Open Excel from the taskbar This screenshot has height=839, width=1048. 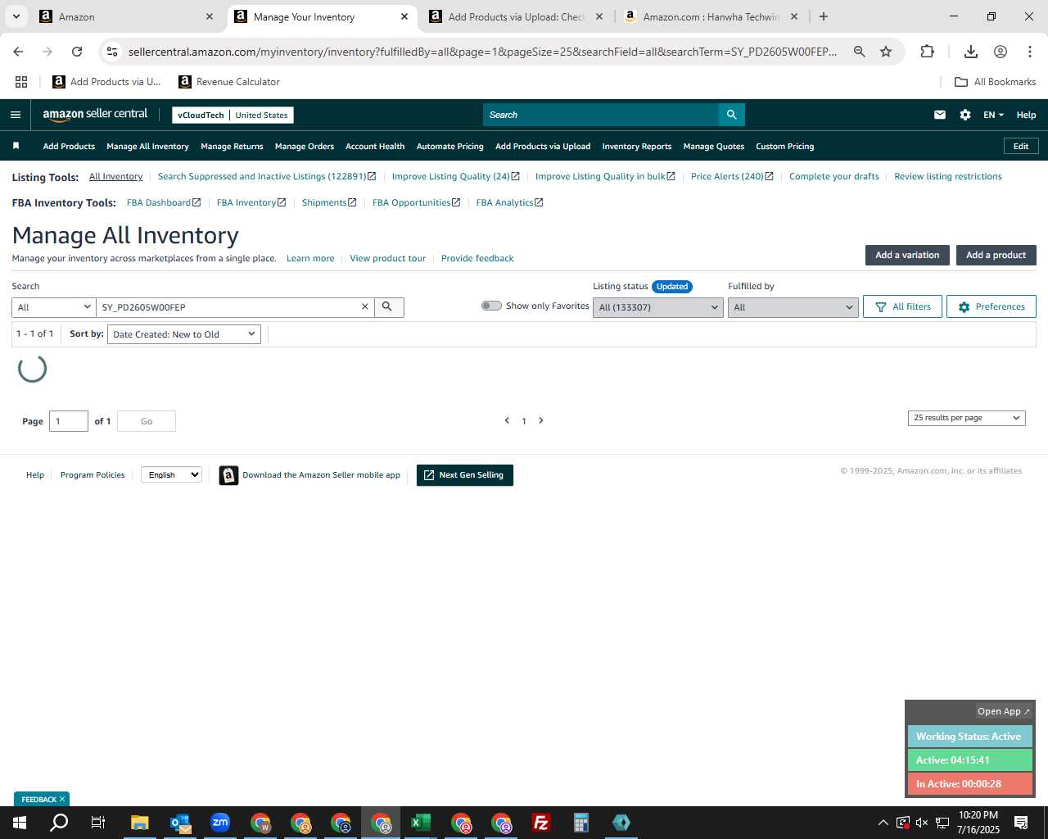pos(421,823)
